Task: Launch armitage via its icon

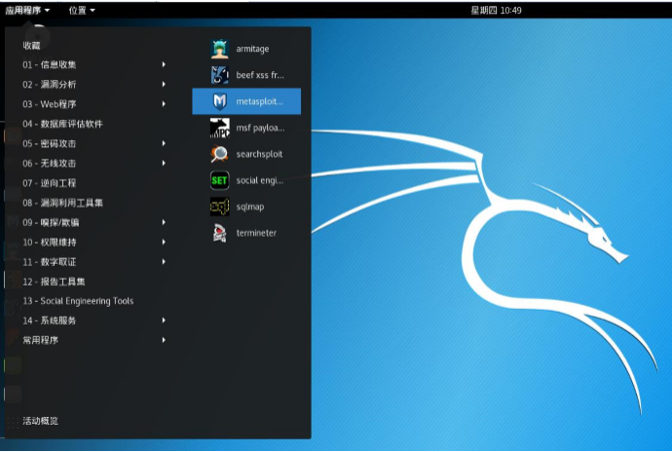Action: [x=220, y=49]
